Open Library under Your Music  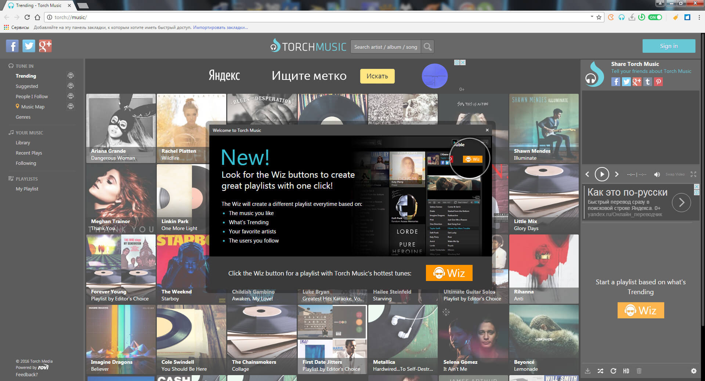tap(23, 143)
